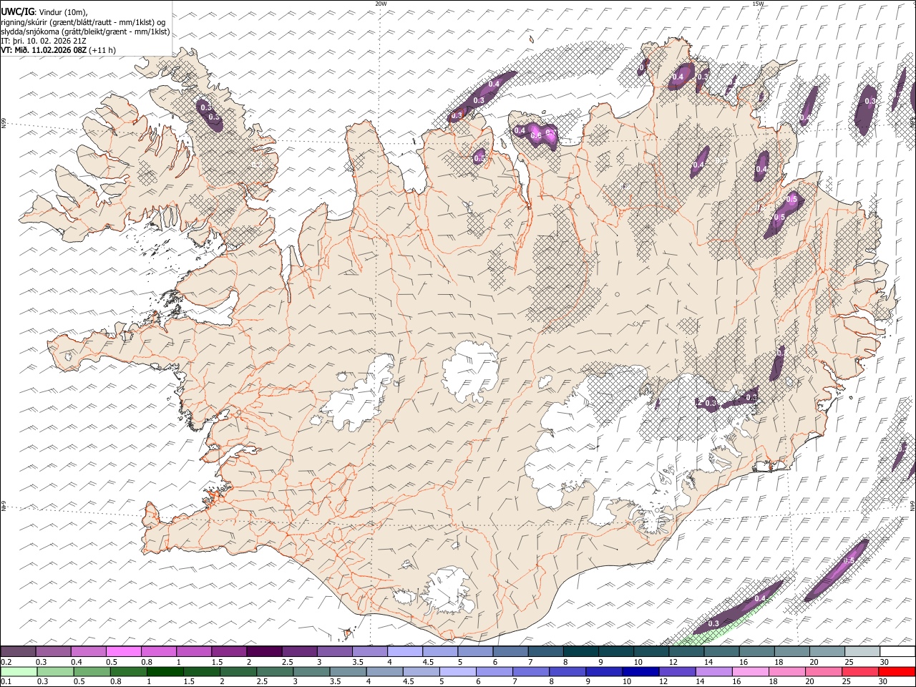Select the pale green lower swatch labeled 0.1
The width and height of the screenshot is (916, 687).
point(19,671)
